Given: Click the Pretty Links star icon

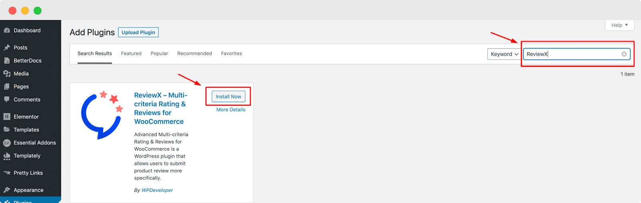Looking at the screenshot, I should [x=7, y=173].
